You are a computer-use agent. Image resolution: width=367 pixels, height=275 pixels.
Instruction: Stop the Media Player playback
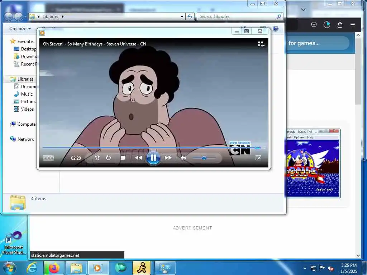click(x=123, y=158)
